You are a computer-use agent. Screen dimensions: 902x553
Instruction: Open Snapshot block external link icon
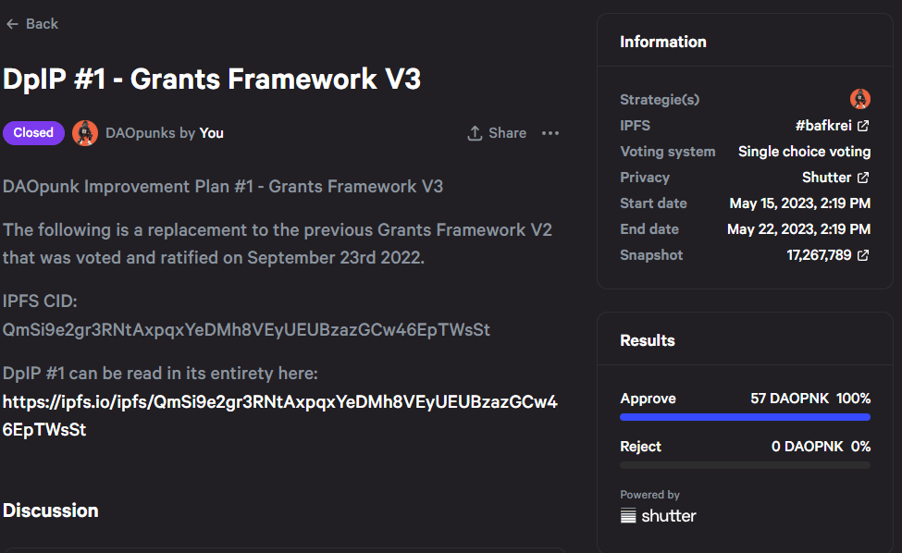863,254
